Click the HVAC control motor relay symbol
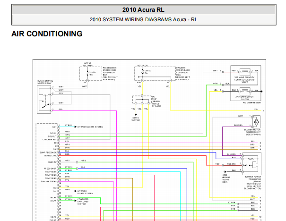 coord(44,100)
